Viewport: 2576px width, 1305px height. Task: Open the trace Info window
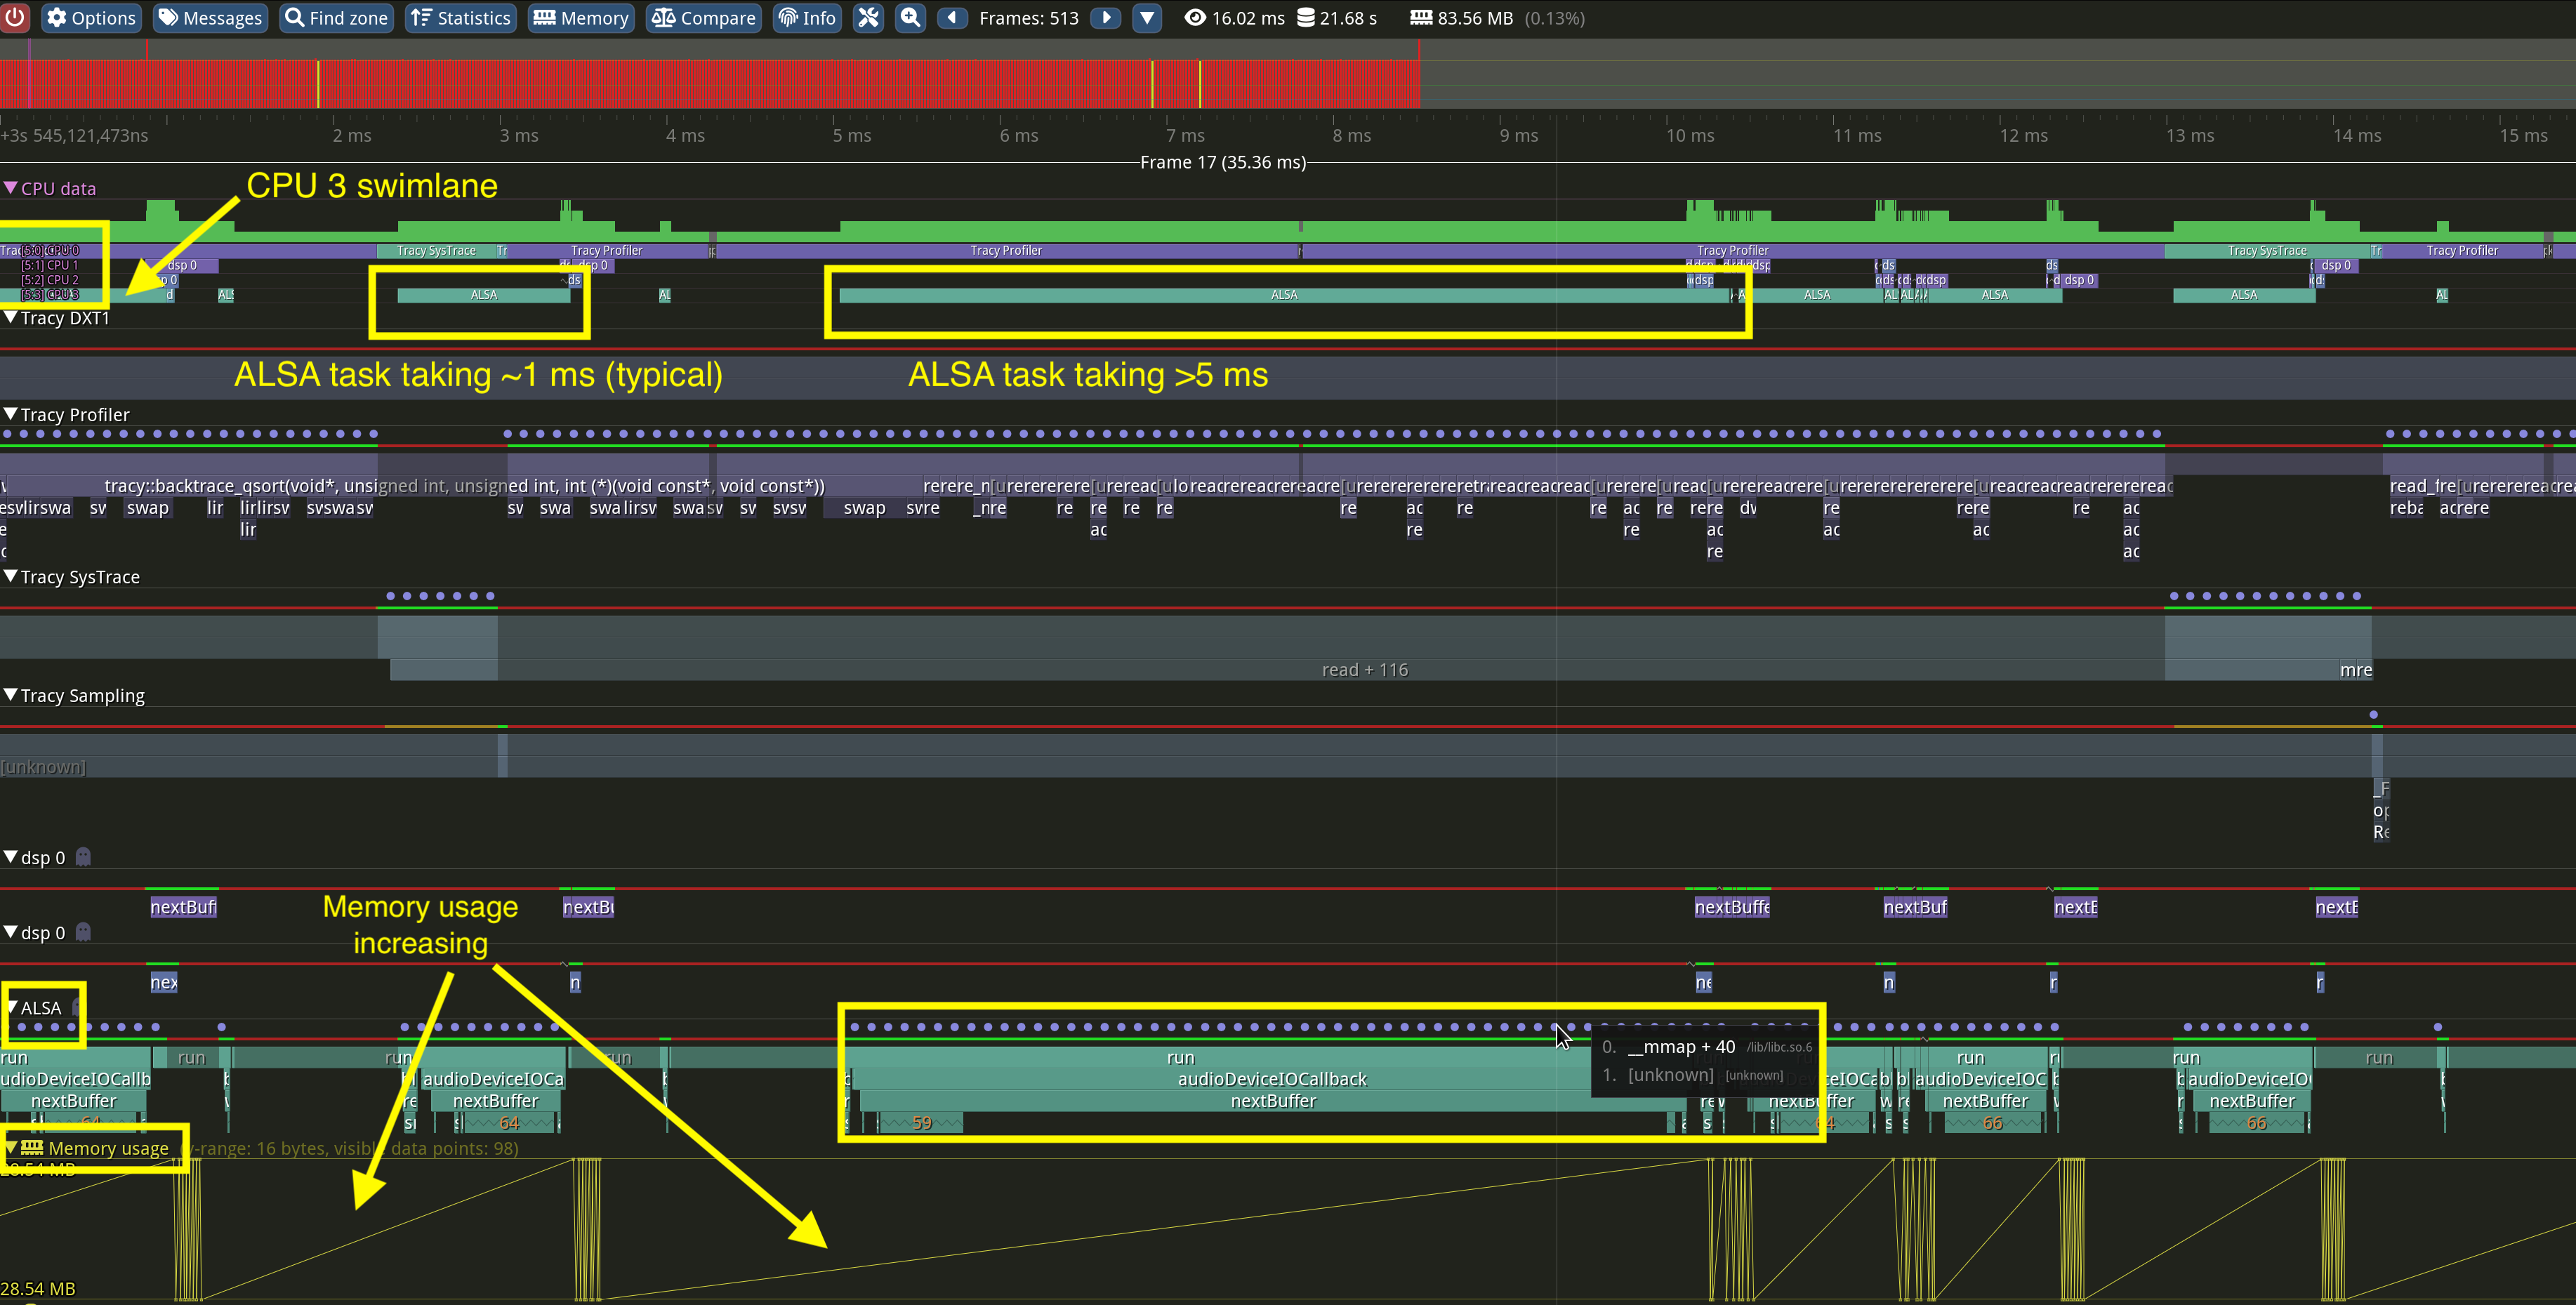[807, 18]
